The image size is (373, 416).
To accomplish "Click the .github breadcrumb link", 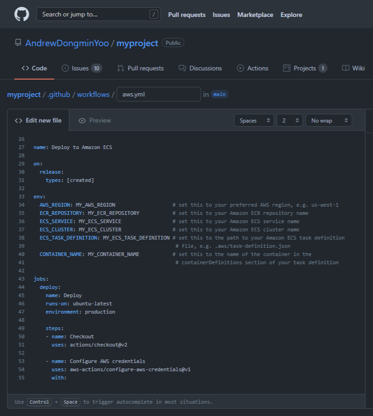I will tap(59, 95).
